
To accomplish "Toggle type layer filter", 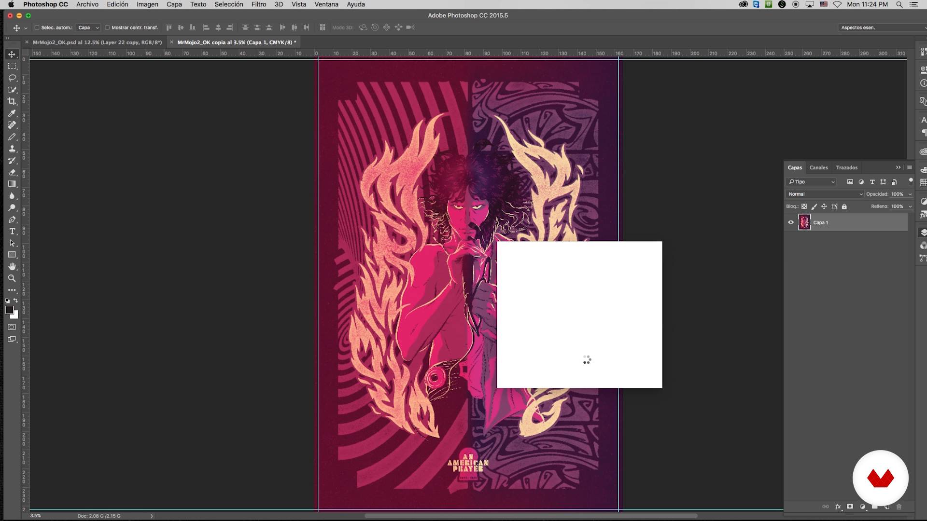I will coord(872,182).
